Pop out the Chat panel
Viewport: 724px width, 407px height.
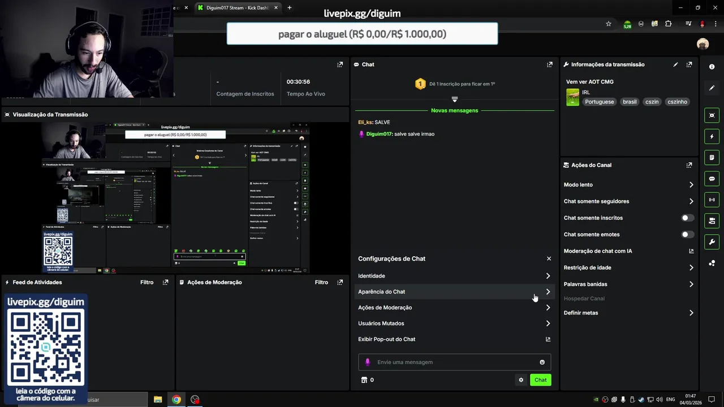(549, 64)
